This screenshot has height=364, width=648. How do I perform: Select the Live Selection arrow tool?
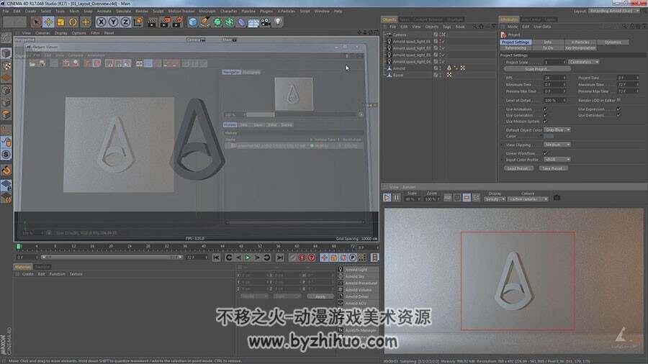(36, 22)
